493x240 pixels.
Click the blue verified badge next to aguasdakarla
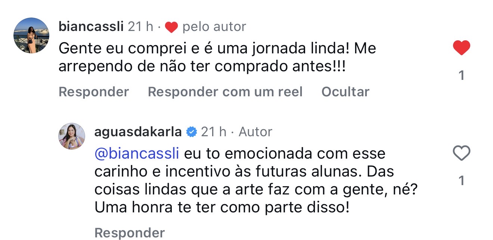tap(191, 132)
